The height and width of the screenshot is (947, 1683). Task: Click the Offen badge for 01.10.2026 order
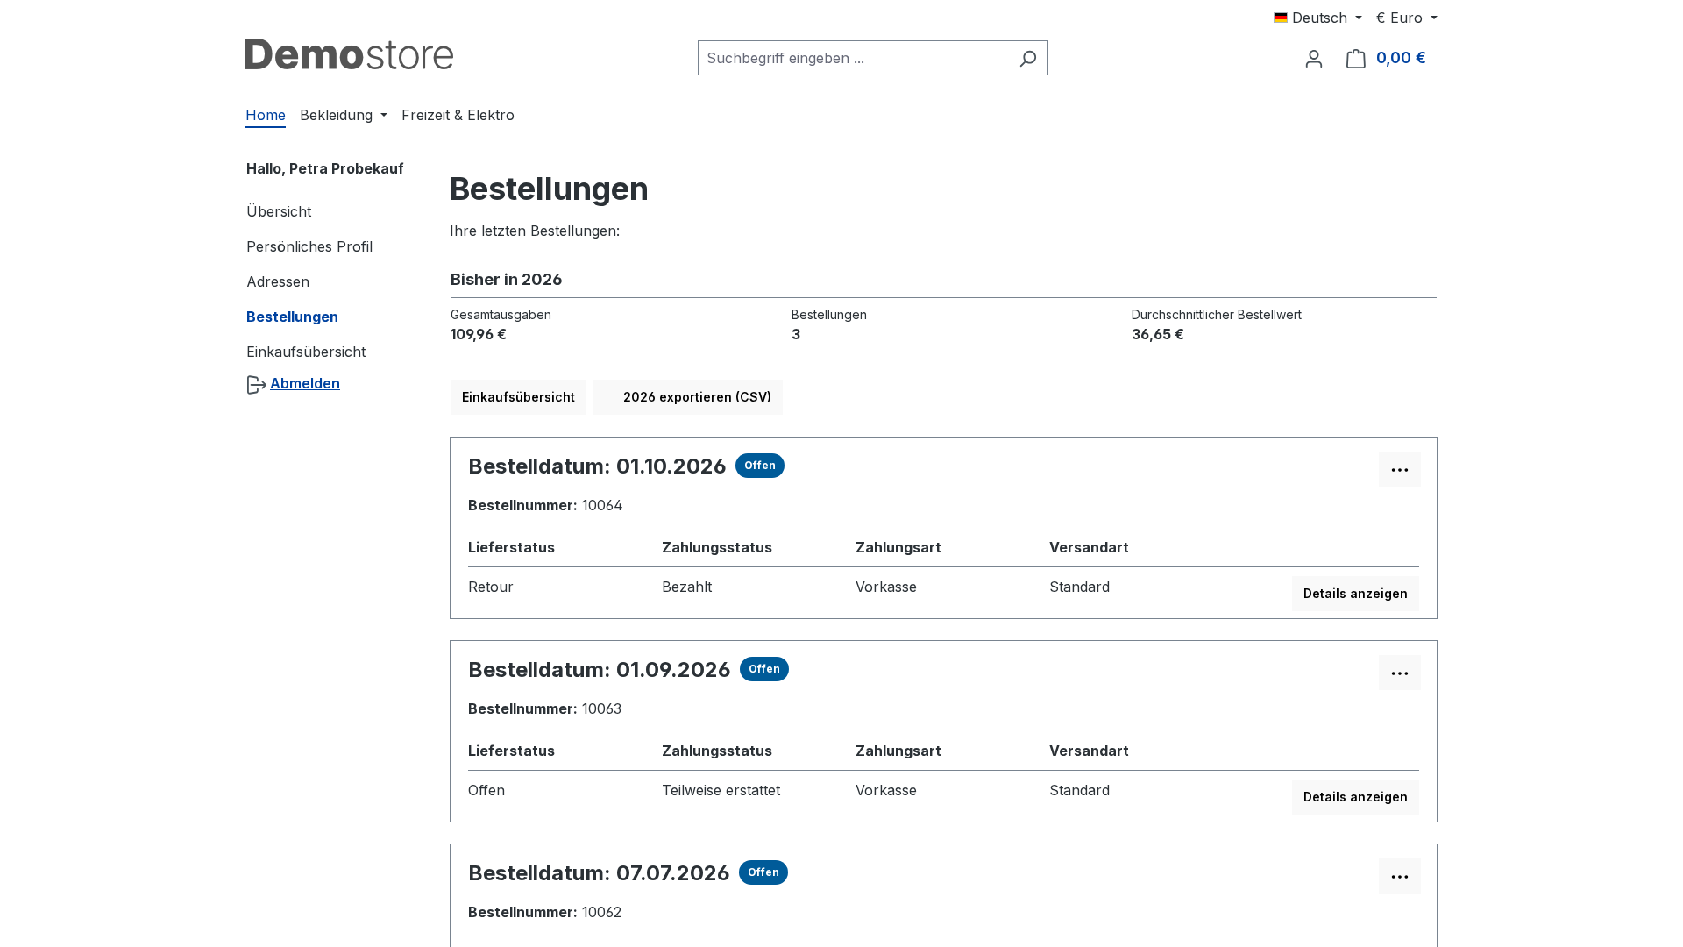760,466
